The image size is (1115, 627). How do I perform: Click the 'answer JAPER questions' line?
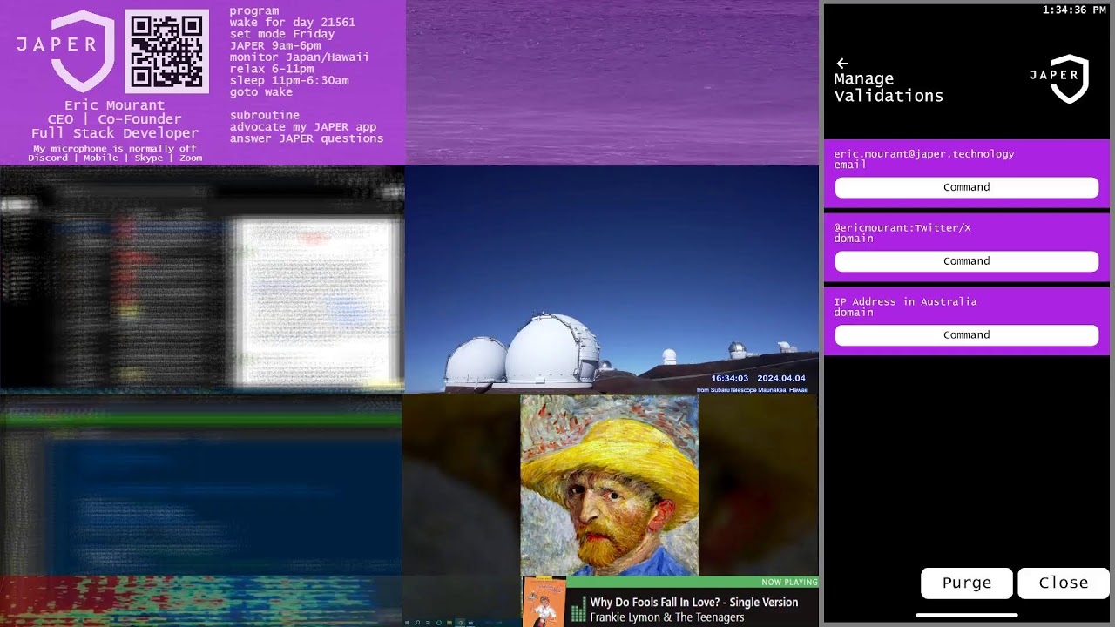tap(307, 138)
